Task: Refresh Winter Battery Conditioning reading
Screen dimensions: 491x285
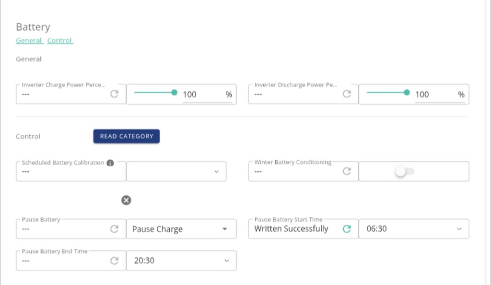Action: click(347, 171)
